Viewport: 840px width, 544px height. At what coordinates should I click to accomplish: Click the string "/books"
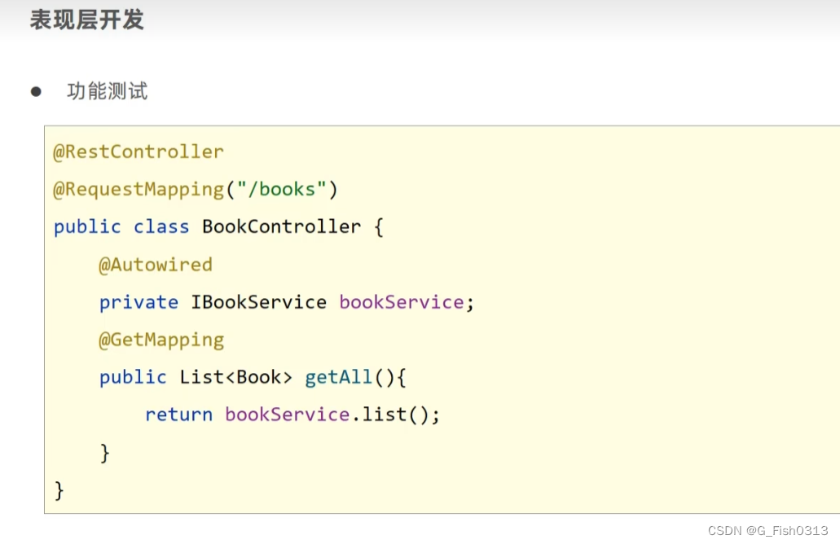[x=282, y=189]
